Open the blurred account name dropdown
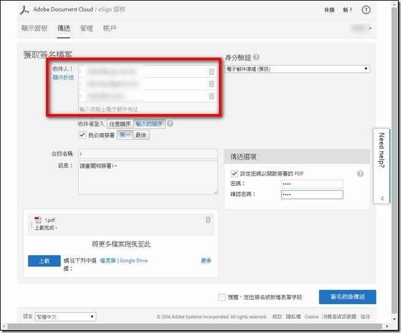The height and width of the screenshot is (333, 401). 361,28
